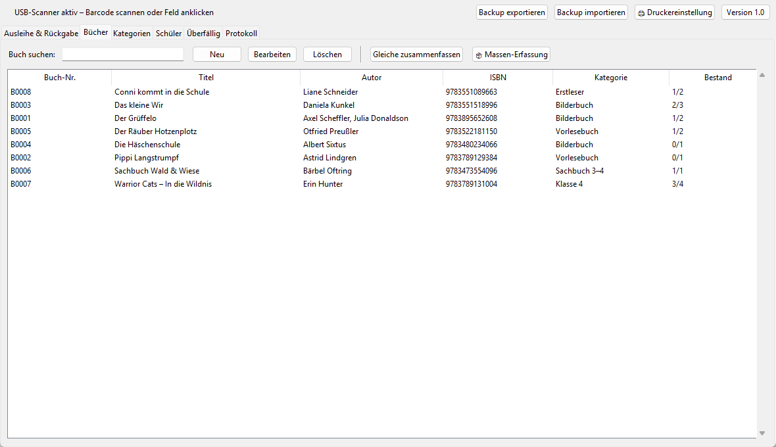Select the book 'Das kleine Wir'

click(382, 105)
